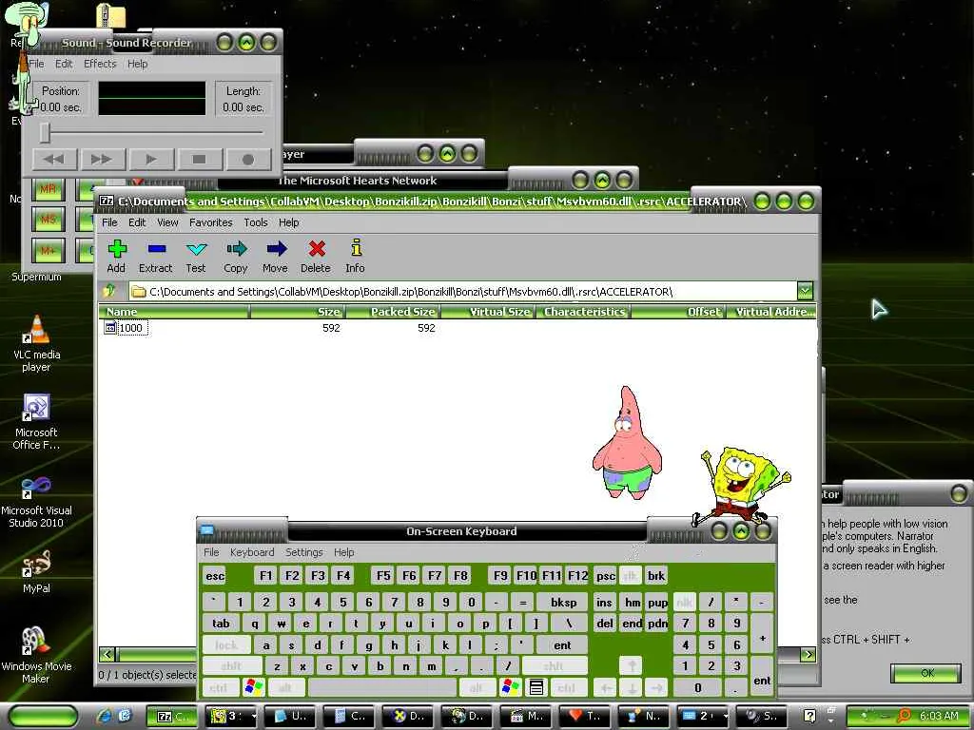
Task: Click the esc key on On-Screen Keyboard
Action: pyautogui.click(x=215, y=575)
